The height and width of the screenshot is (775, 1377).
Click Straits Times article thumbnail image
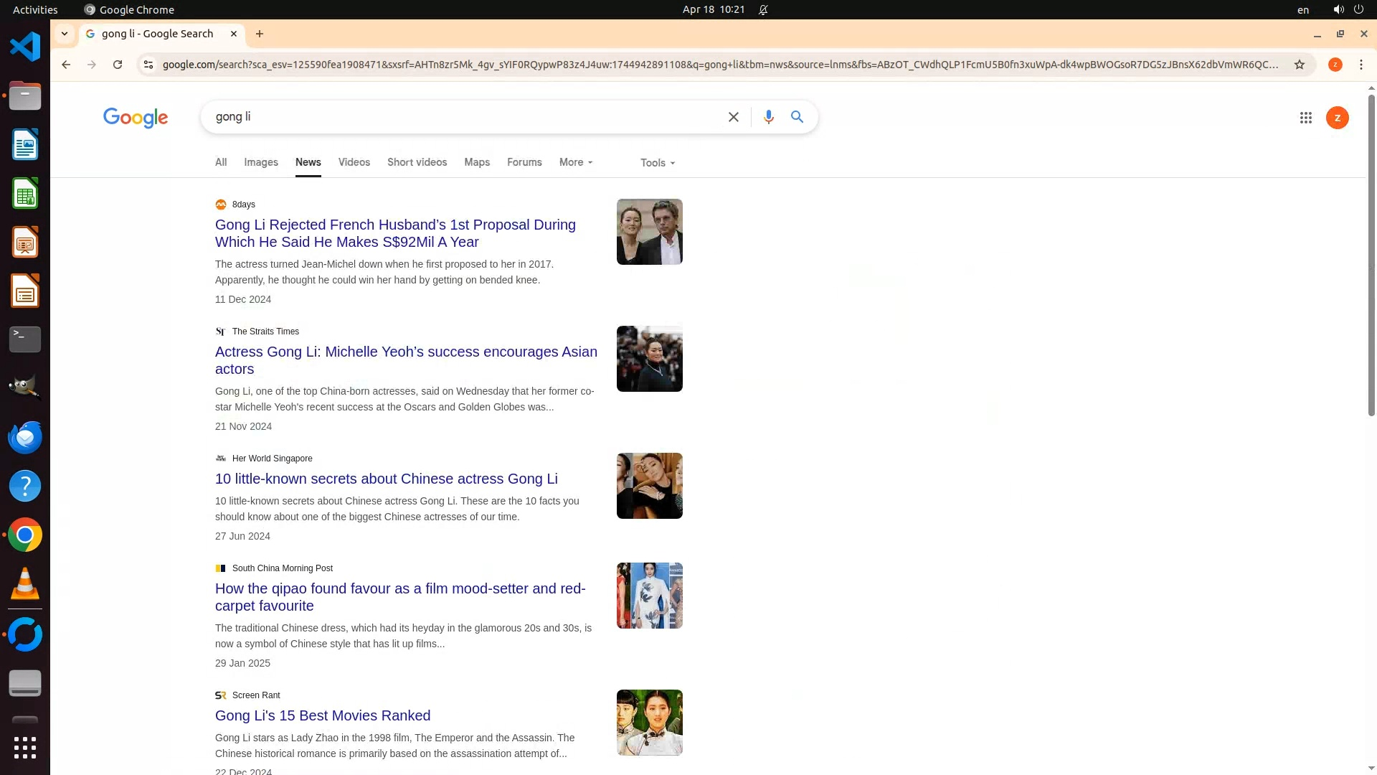click(x=649, y=359)
